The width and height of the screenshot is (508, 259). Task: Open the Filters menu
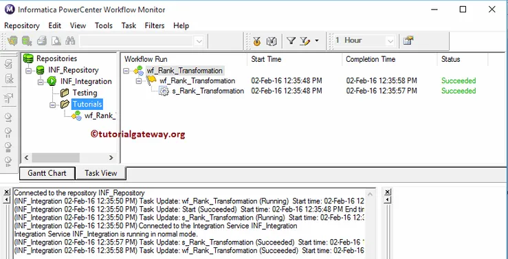(x=155, y=25)
